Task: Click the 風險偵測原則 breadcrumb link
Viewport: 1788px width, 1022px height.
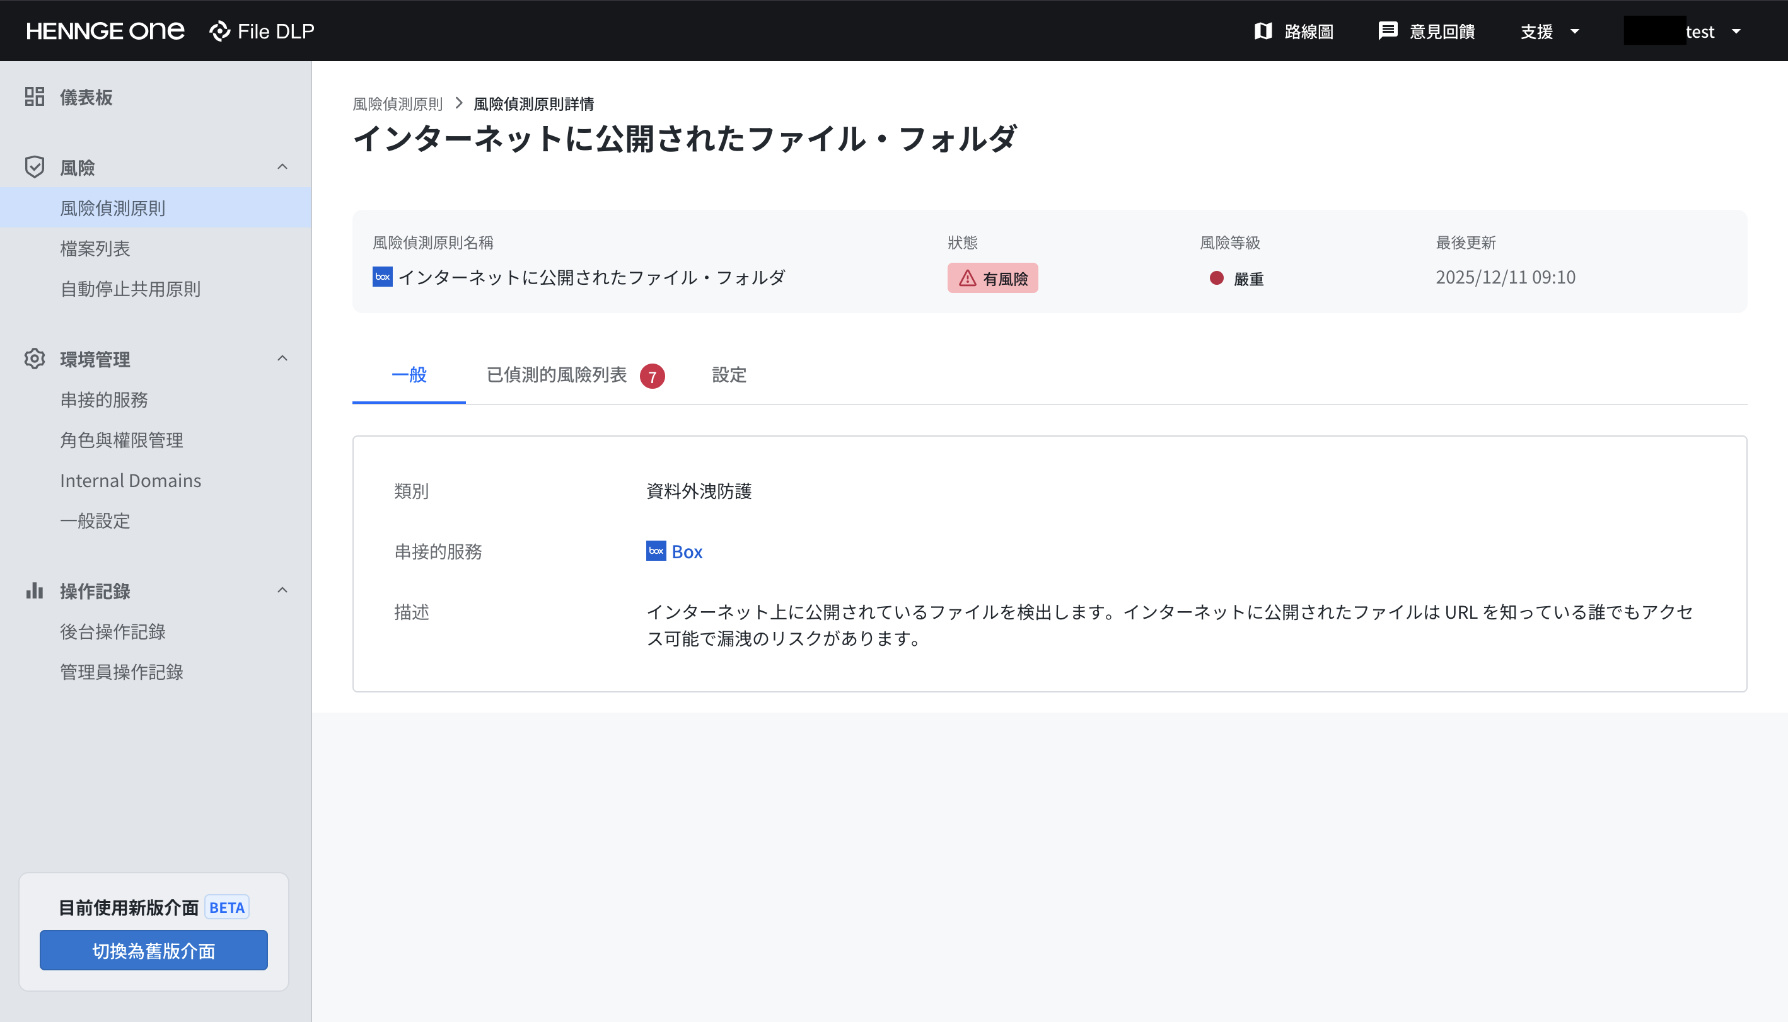Action: point(397,104)
